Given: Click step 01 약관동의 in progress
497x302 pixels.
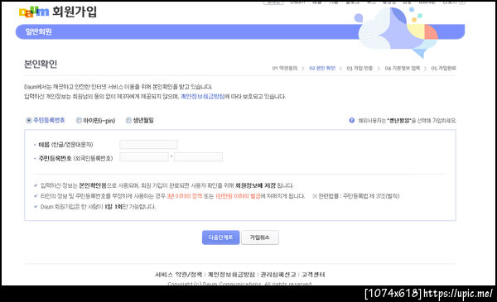Looking at the screenshot, I should (x=285, y=68).
